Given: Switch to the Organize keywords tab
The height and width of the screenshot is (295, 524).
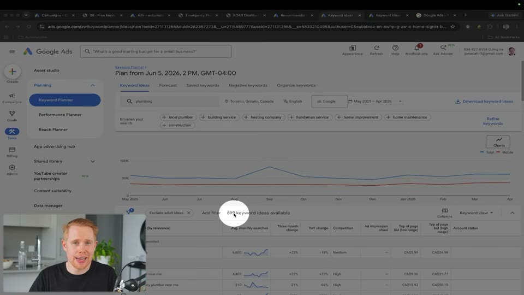Looking at the screenshot, I should [x=296, y=85].
